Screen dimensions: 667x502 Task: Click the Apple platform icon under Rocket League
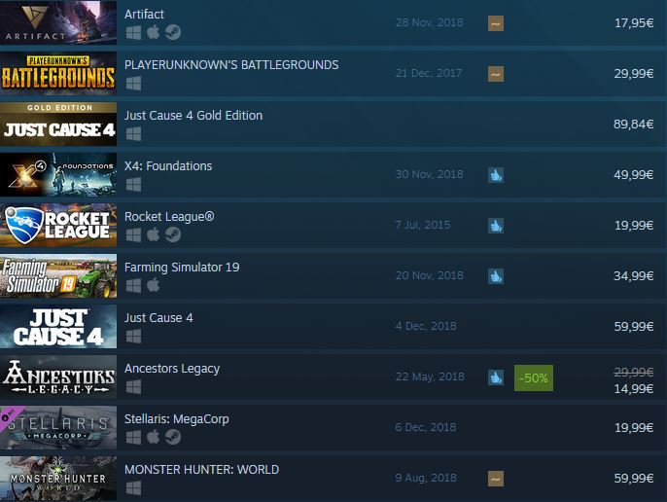click(x=154, y=234)
